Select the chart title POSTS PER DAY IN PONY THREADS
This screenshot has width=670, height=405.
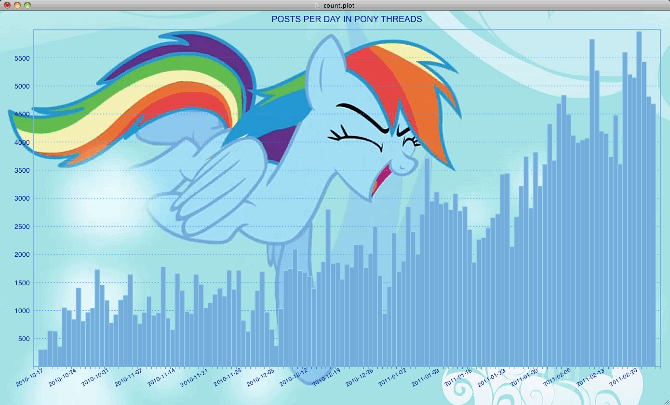click(x=347, y=19)
